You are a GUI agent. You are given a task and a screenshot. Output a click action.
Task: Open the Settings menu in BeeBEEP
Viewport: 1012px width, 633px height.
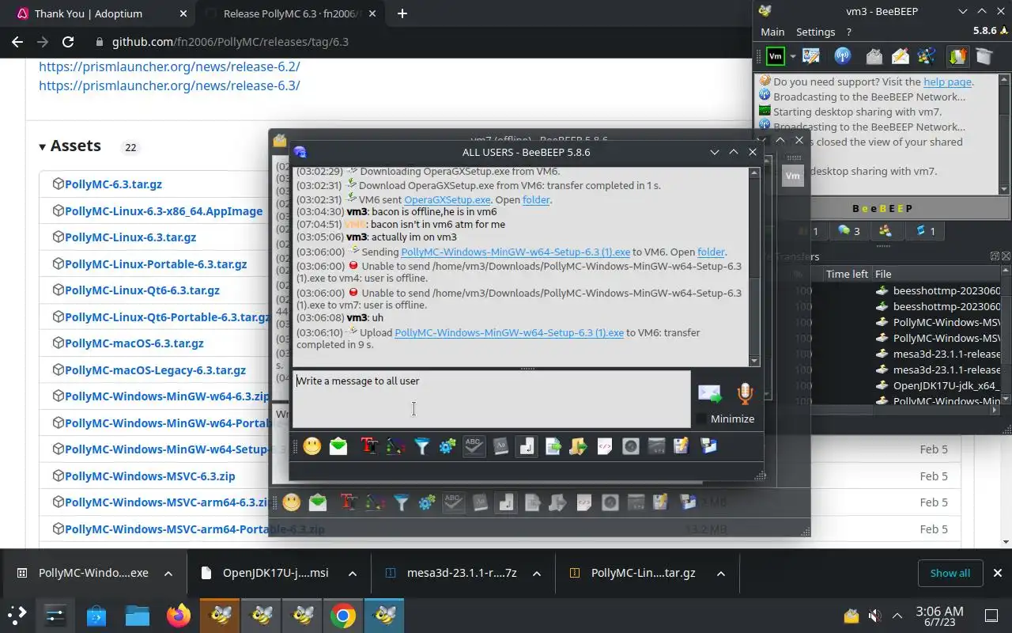[815, 32]
